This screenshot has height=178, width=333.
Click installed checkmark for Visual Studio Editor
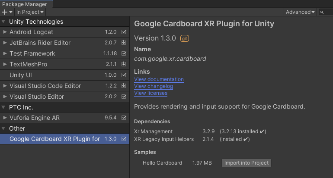click(x=124, y=97)
